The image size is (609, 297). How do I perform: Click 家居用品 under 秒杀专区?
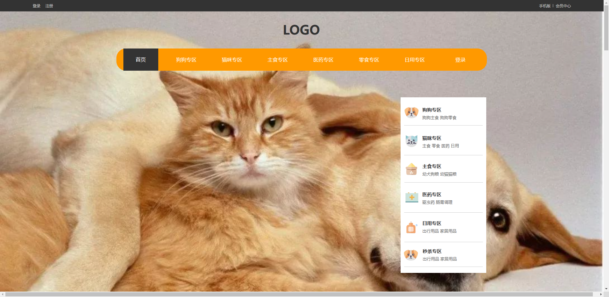pyautogui.click(x=449, y=259)
